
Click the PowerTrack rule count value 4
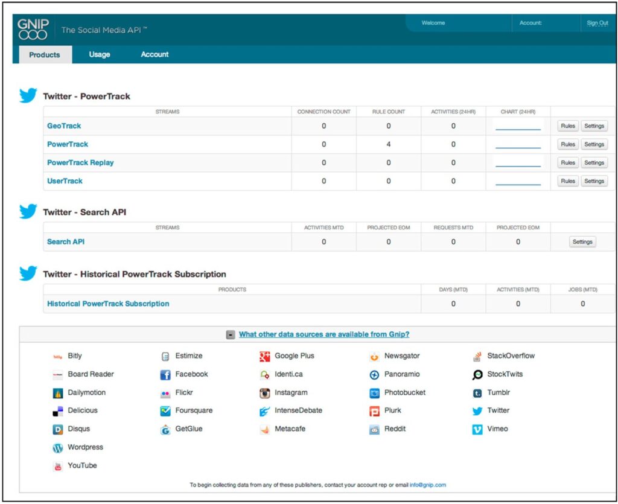coord(389,144)
